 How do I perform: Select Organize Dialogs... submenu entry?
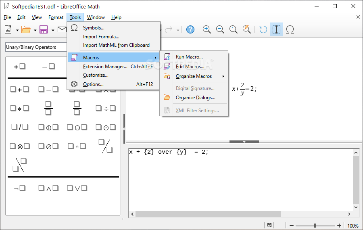[194, 98]
